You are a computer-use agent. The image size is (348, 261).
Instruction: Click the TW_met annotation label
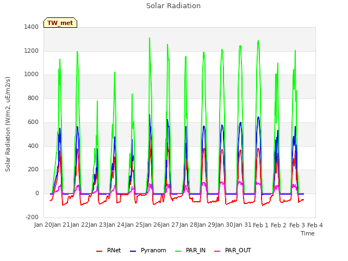tap(60, 23)
